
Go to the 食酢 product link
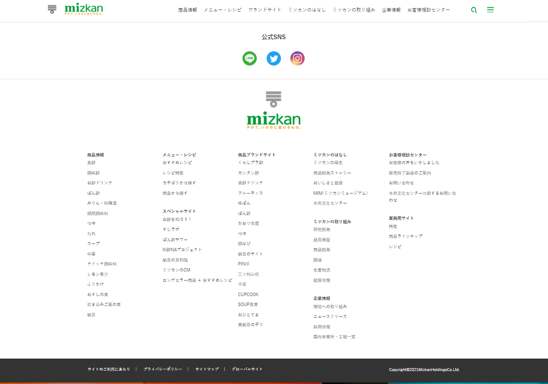[91, 163]
